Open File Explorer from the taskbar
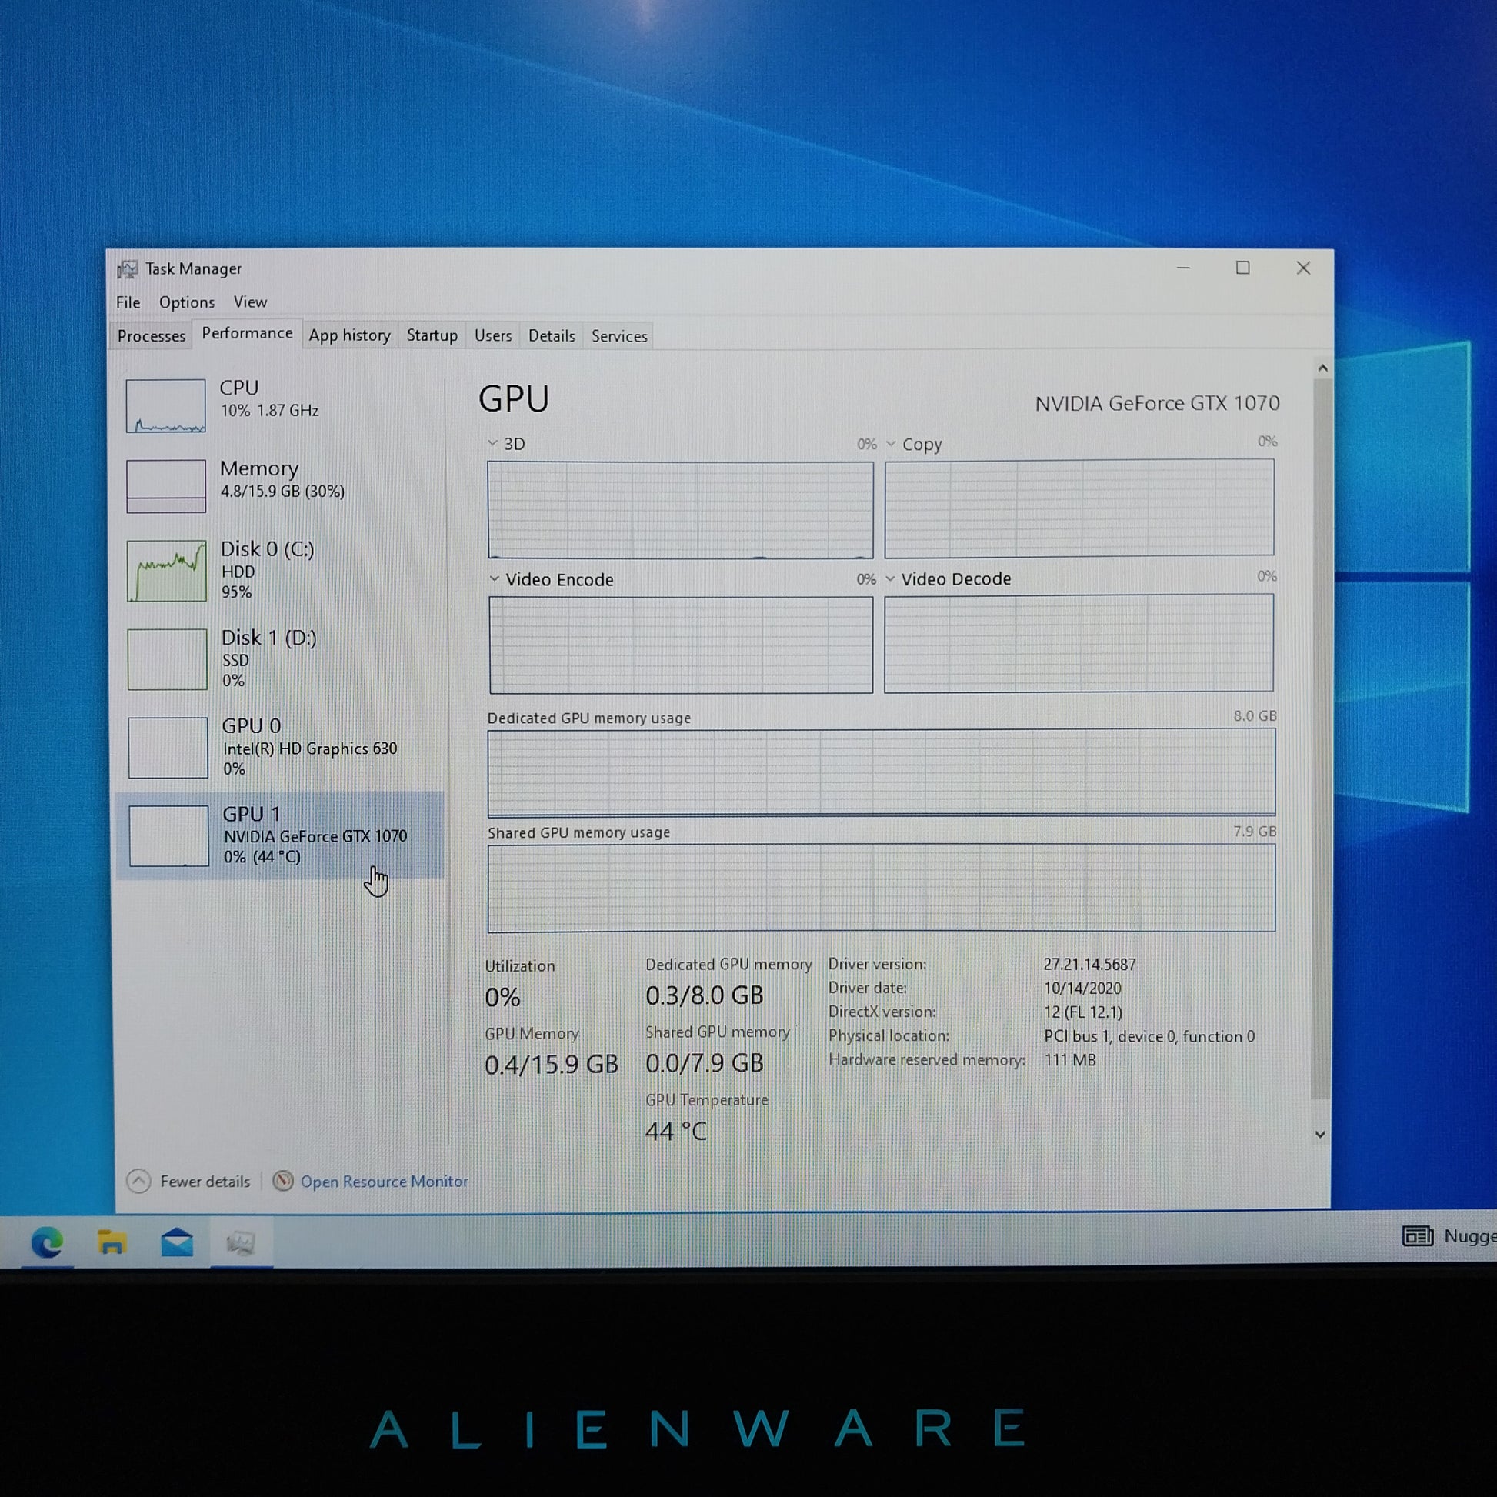 (x=112, y=1242)
